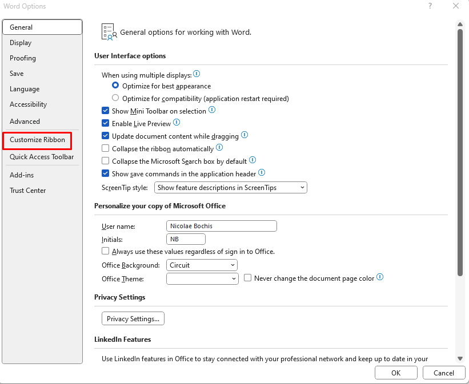Click the Help question mark icon
Image resolution: width=469 pixels, height=384 pixels.
tap(430, 6)
